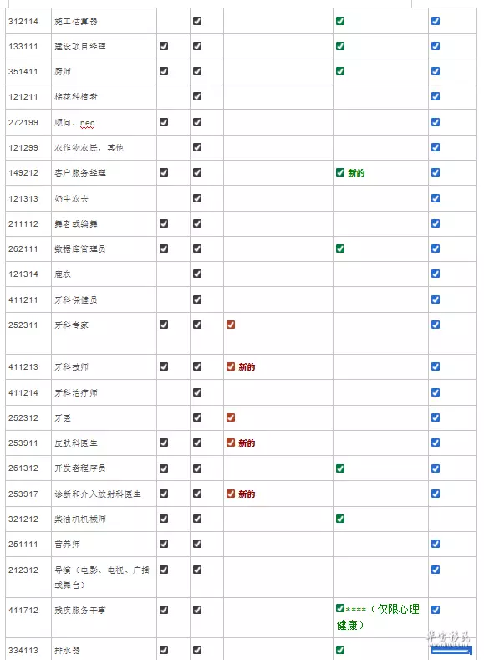
Task: Click occupation name 数据库管理员
Action: pos(80,248)
